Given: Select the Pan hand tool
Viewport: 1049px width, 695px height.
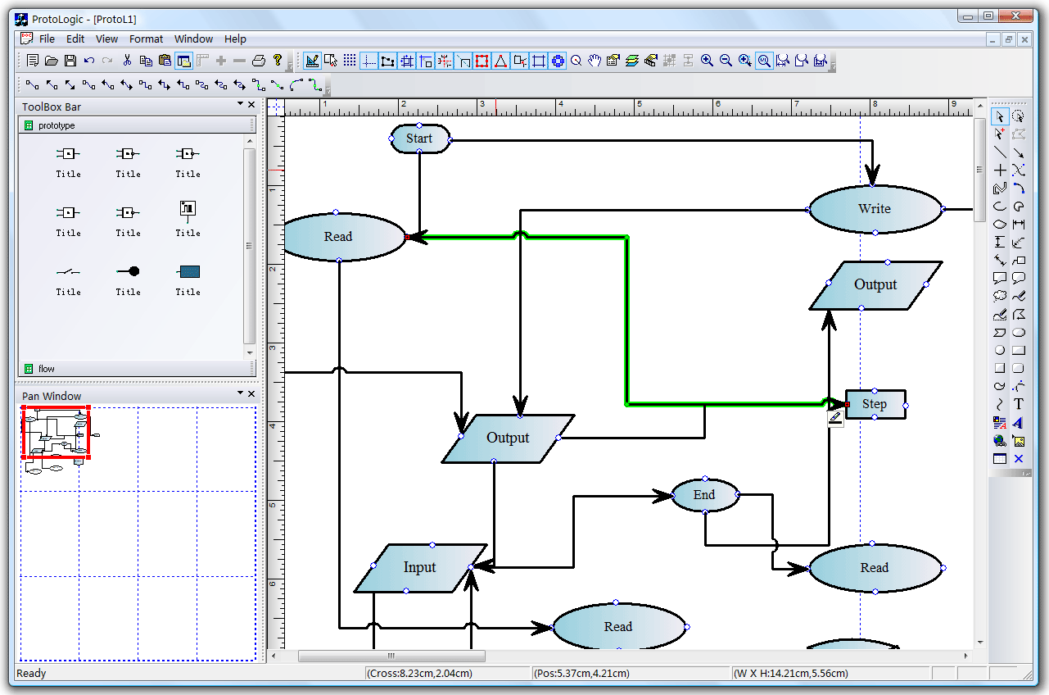Looking at the screenshot, I should (x=595, y=61).
